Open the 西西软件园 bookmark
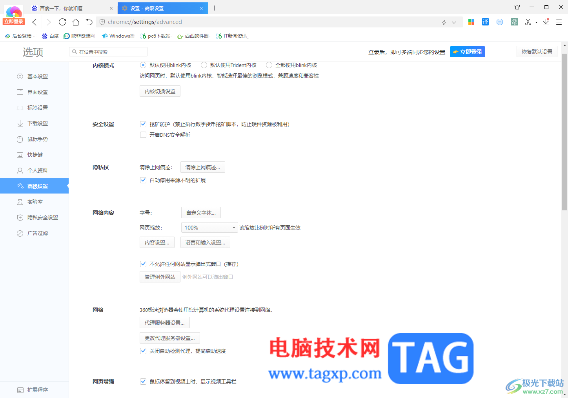568x398 pixels. 193,36
